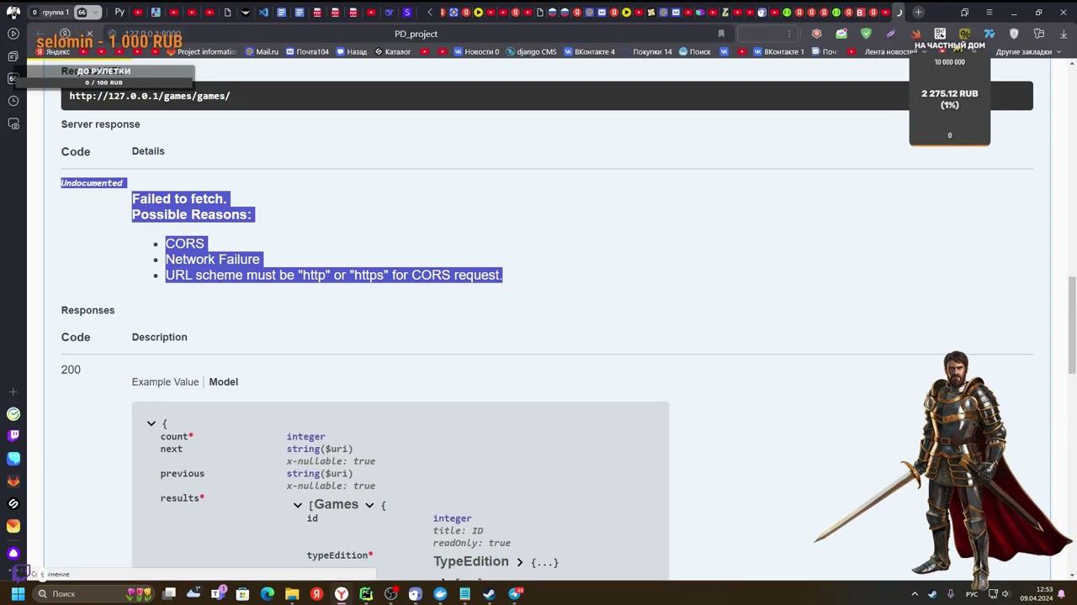Collapse the results array chevron
1077x605 pixels.
point(297,505)
